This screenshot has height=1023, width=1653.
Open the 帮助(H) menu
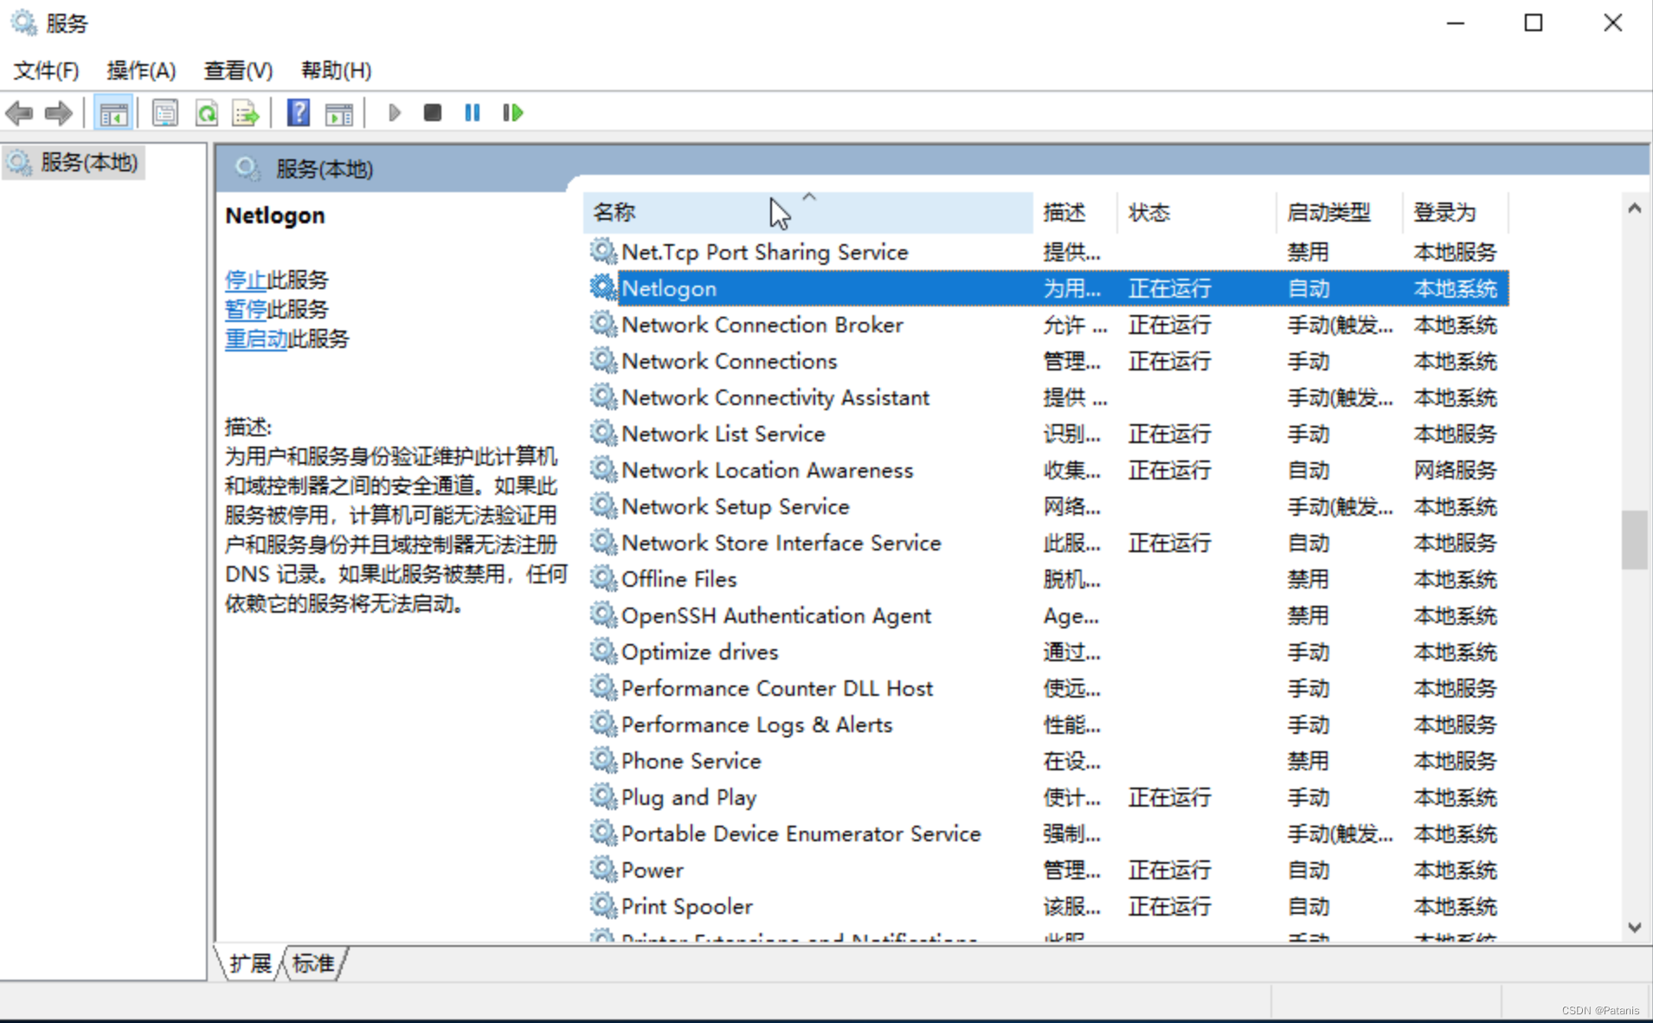tap(336, 70)
